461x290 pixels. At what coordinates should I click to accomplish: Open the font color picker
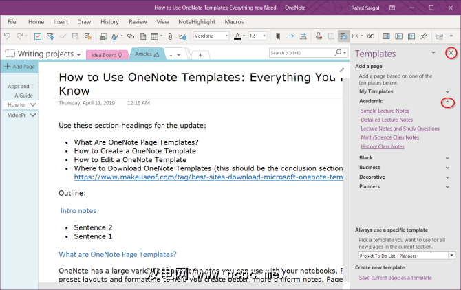point(236,36)
